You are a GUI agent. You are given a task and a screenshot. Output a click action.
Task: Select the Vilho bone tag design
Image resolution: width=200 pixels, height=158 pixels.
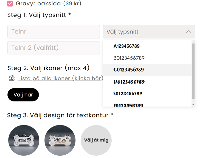[60, 140]
